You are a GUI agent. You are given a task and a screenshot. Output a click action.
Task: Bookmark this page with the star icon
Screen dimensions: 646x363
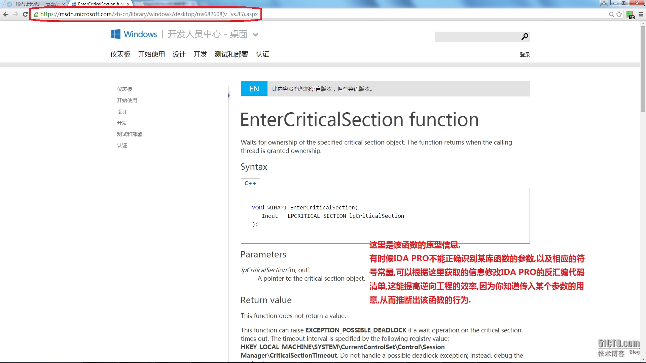coord(619,14)
